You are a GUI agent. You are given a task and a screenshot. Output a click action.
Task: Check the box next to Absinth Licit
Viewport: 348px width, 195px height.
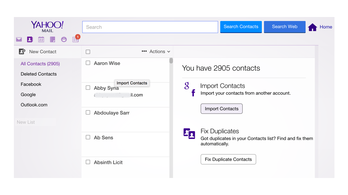click(88, 162)
